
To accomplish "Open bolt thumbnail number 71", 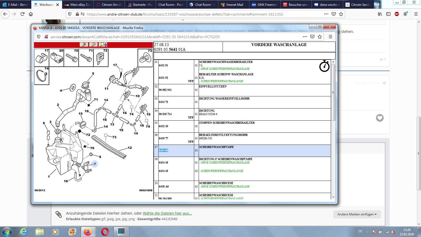I will (86, 57).
